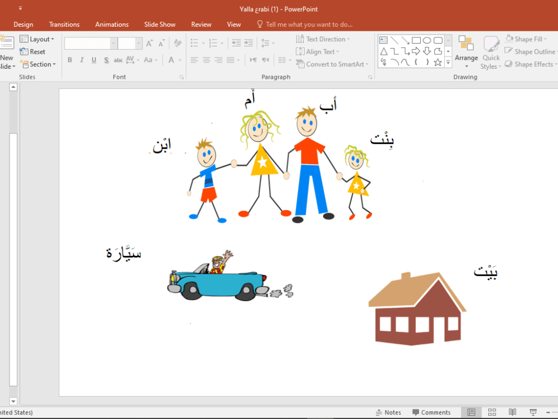Open the Transitions tab
Screen dimensions: 558x419
pyautogui.click(x=64, y=25)
